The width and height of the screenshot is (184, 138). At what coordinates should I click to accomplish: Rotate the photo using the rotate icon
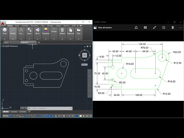click(164, 28)
